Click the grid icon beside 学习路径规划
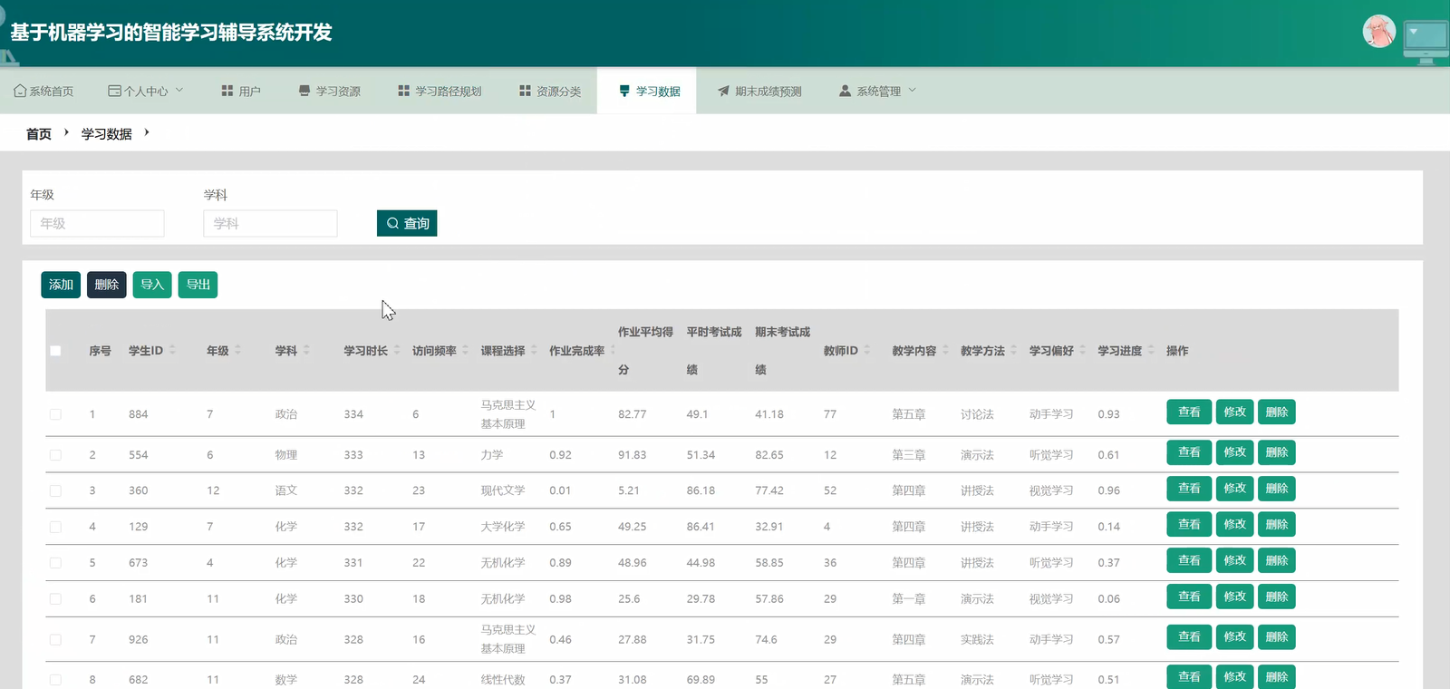The image size is (1450, 689). (x=404, y=91)
